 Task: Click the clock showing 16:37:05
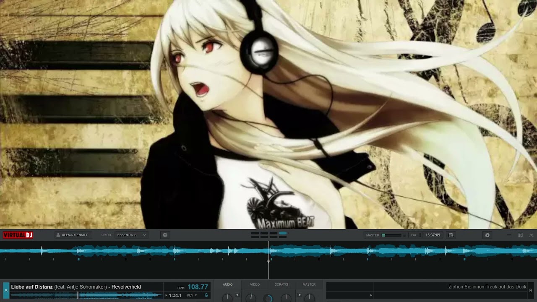433,235
